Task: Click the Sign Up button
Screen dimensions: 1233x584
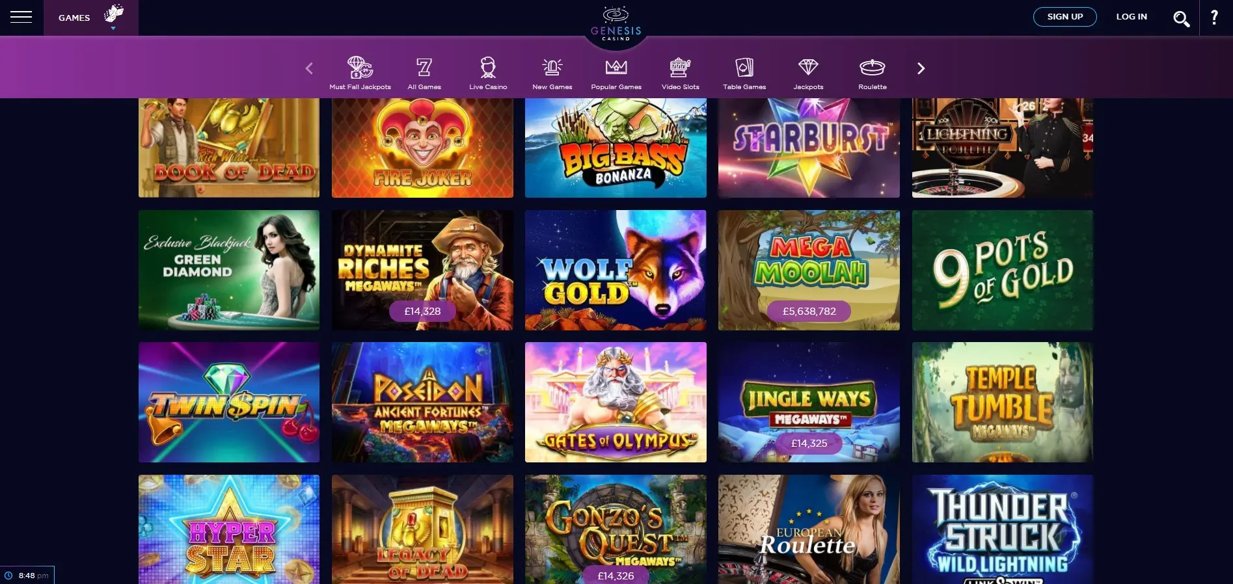Action: click(1065, 17)
